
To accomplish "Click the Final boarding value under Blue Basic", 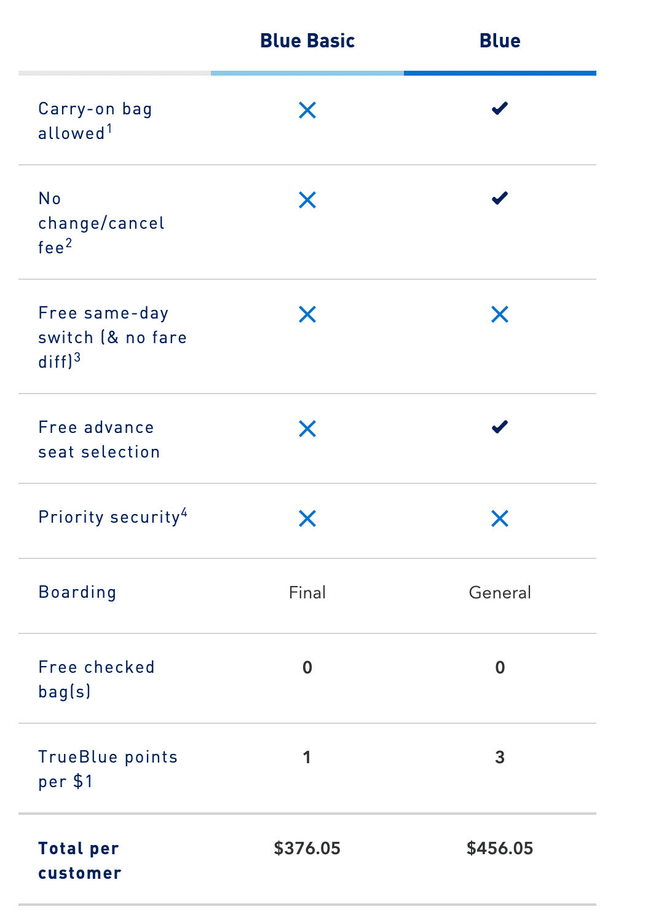I will click(x=307, y=593).
